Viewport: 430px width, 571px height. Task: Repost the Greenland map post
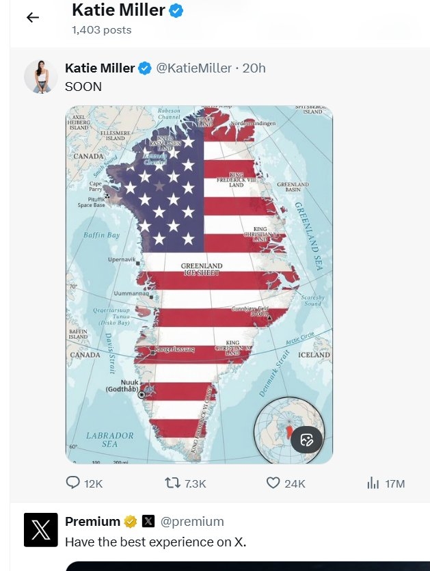tap(172, 483)
